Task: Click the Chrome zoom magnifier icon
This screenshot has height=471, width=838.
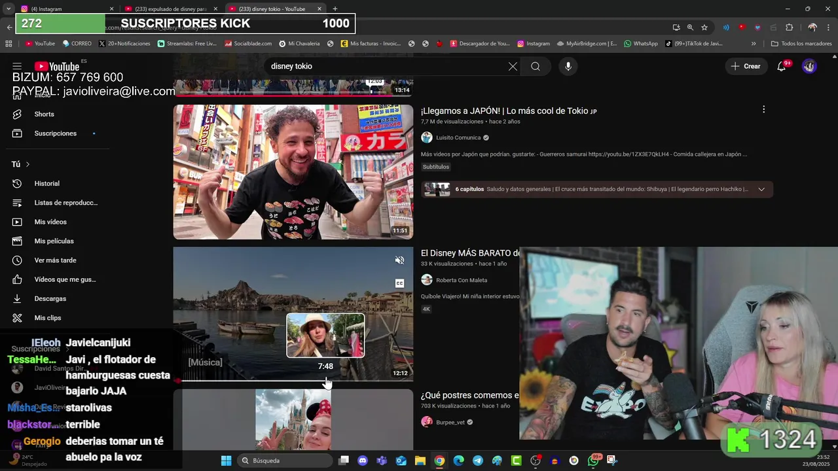Action: point(690,27)
